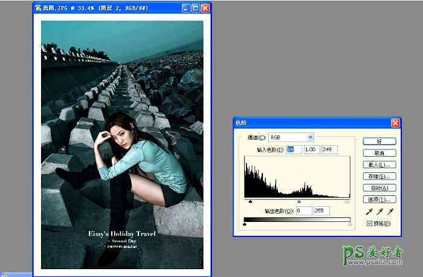
Task: Close the Levels (色阶) dialog
Action: tap(395, 123)
